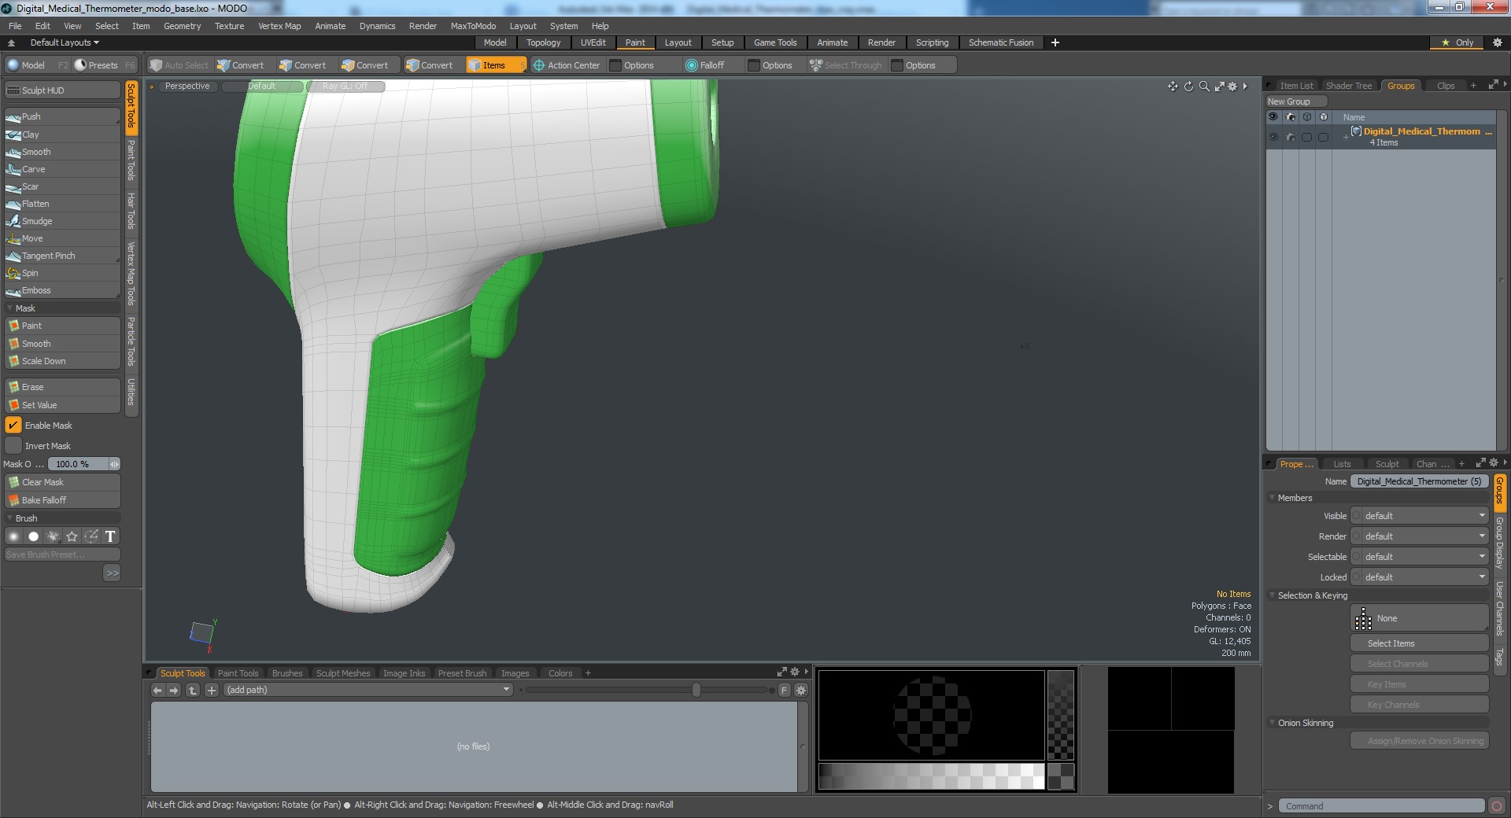Pick the soft round brush tip icon

tap(13, 536)
